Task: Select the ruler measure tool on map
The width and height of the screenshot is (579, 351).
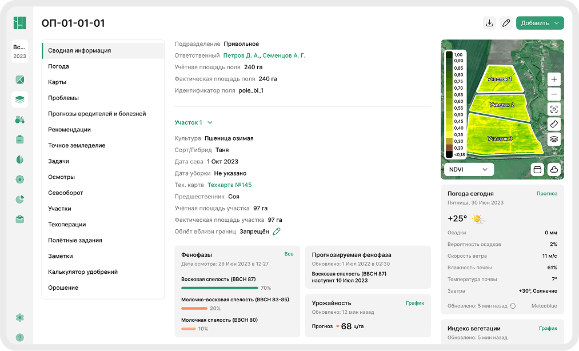Action: [554, 124]
